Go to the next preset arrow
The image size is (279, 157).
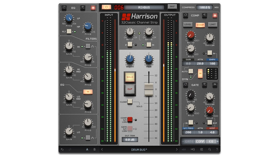pos(176,149)
